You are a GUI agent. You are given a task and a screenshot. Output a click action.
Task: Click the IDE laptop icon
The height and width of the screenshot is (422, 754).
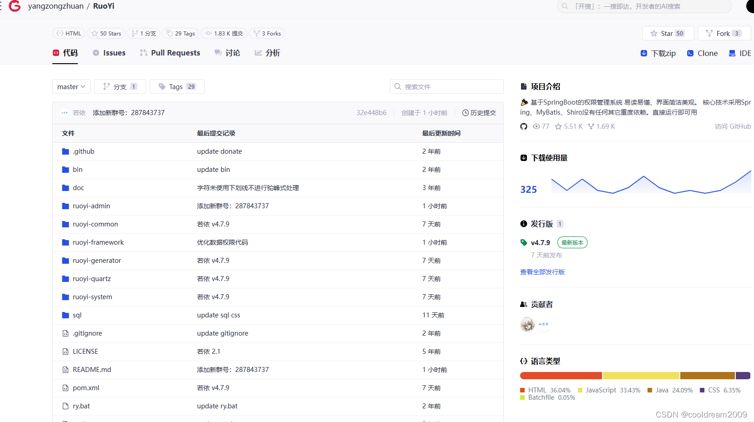pos(732,53)
